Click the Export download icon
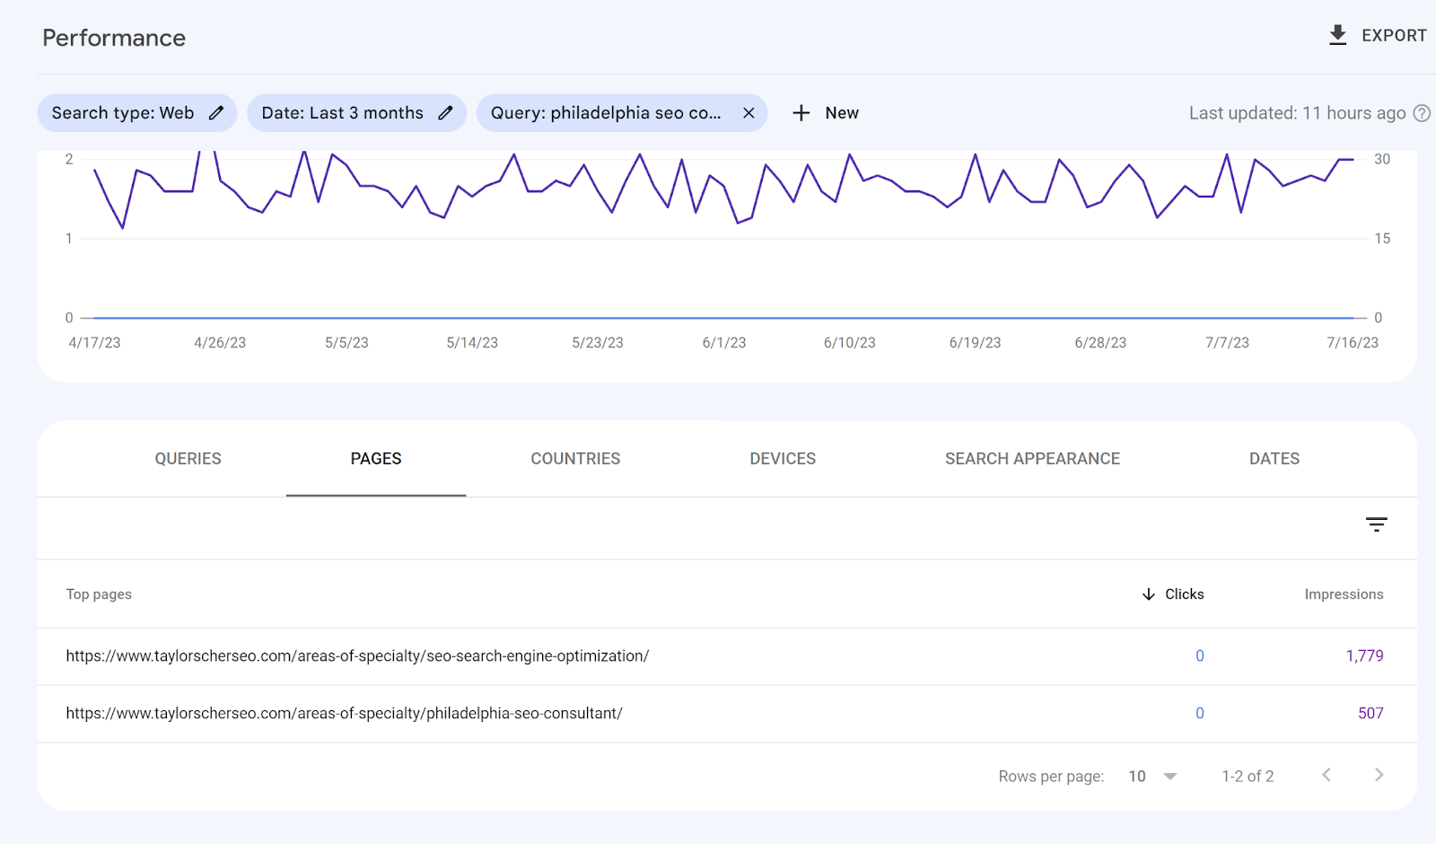Image resolution: width=1436 pixels, height=844 pixels. [1337, 36]
